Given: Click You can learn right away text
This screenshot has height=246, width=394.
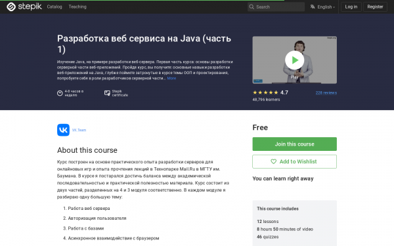Looking at the screenshot, I should pos(283,178).
